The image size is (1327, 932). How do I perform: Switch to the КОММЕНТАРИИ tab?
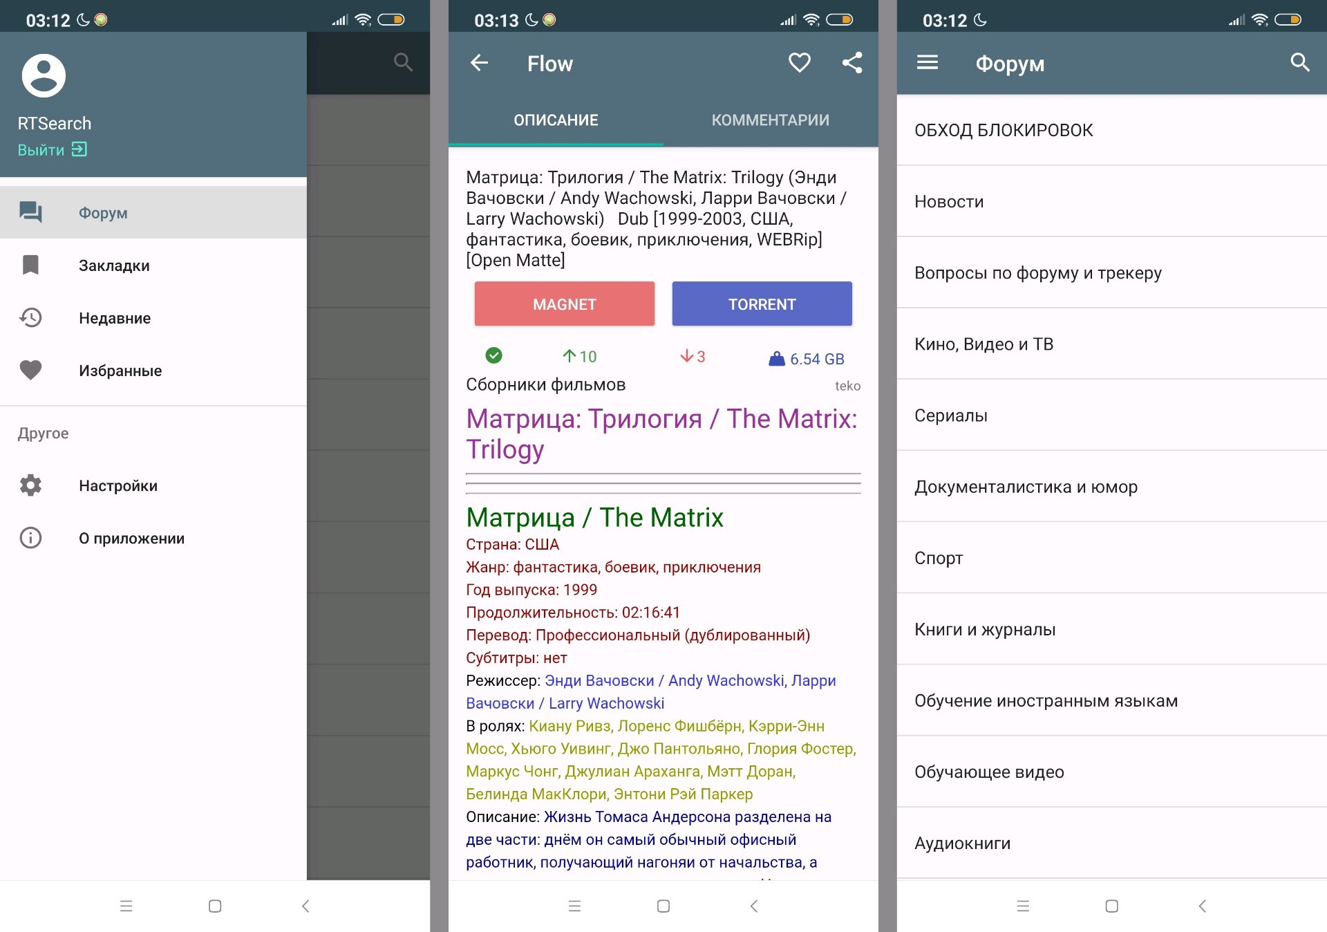tap(771, 120)
